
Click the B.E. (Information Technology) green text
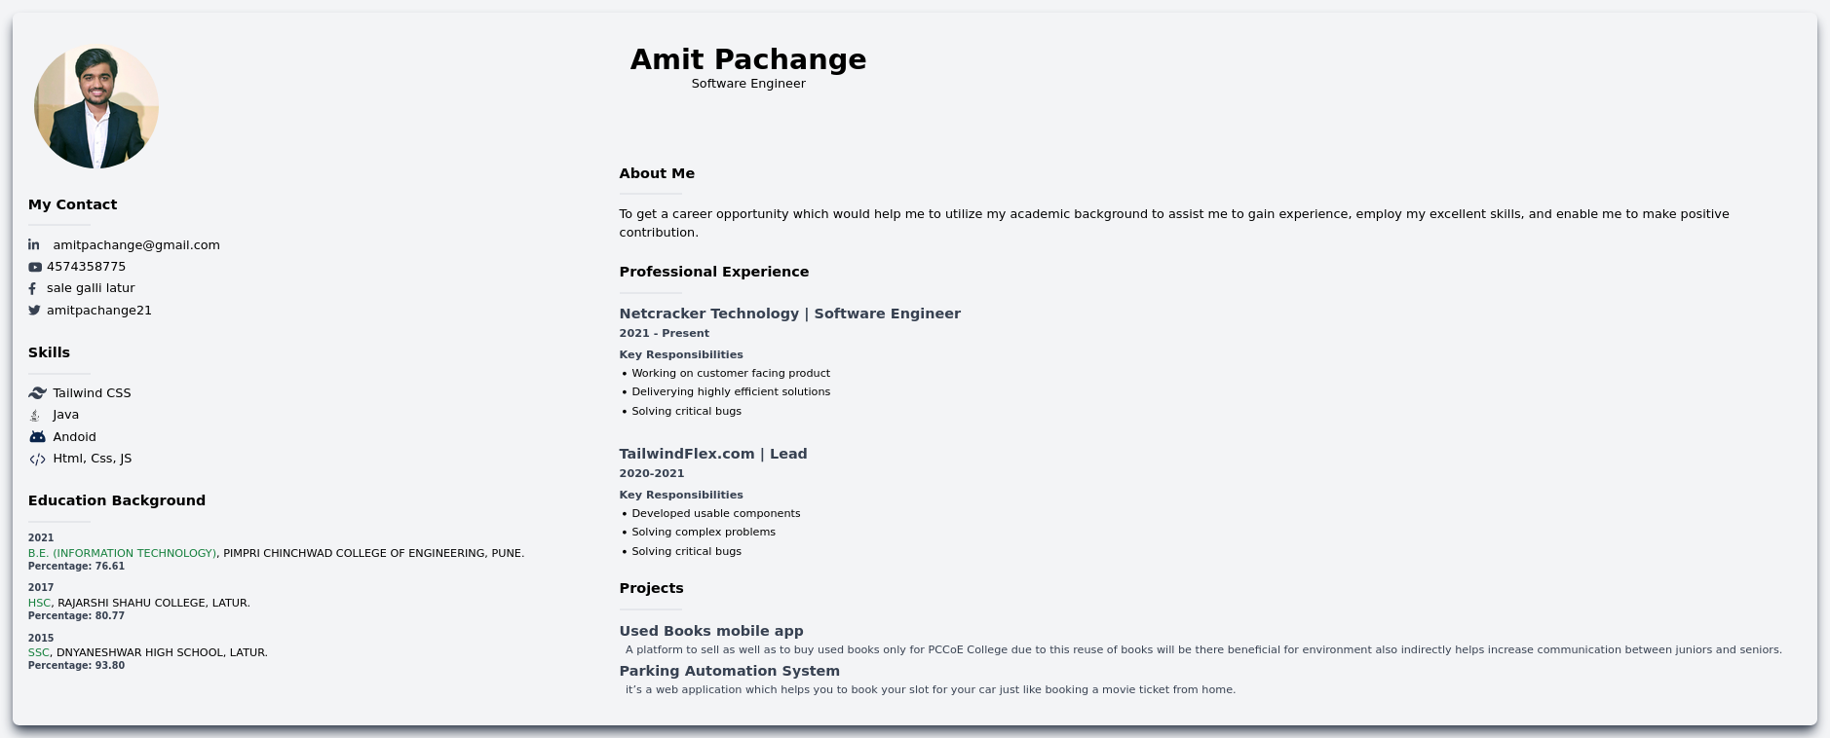click(122, 553)
